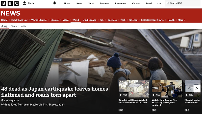Play the 0:52 New Year's Day earthquake video
Viewport: 202px width, 114px height.
coord(157,95)
